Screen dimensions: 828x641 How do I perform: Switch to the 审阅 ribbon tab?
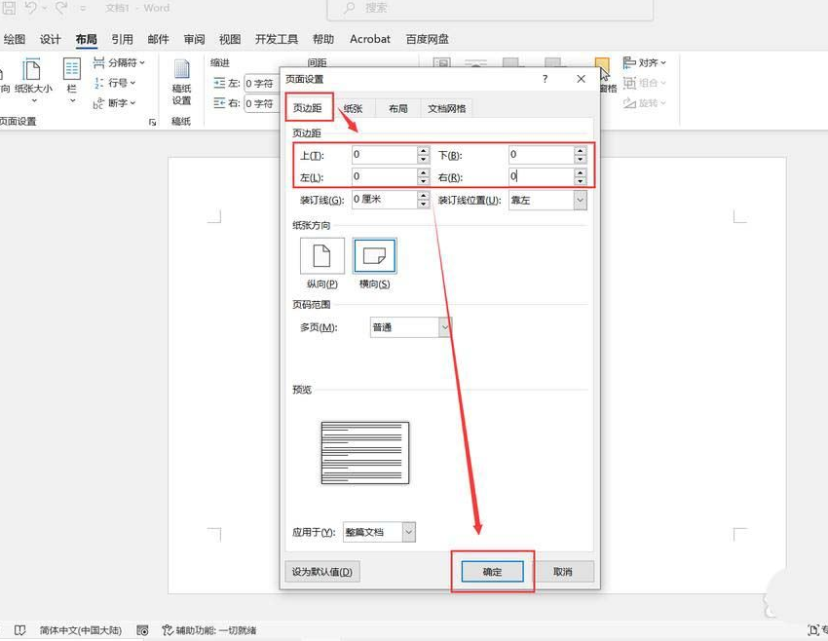coord(194,39)
